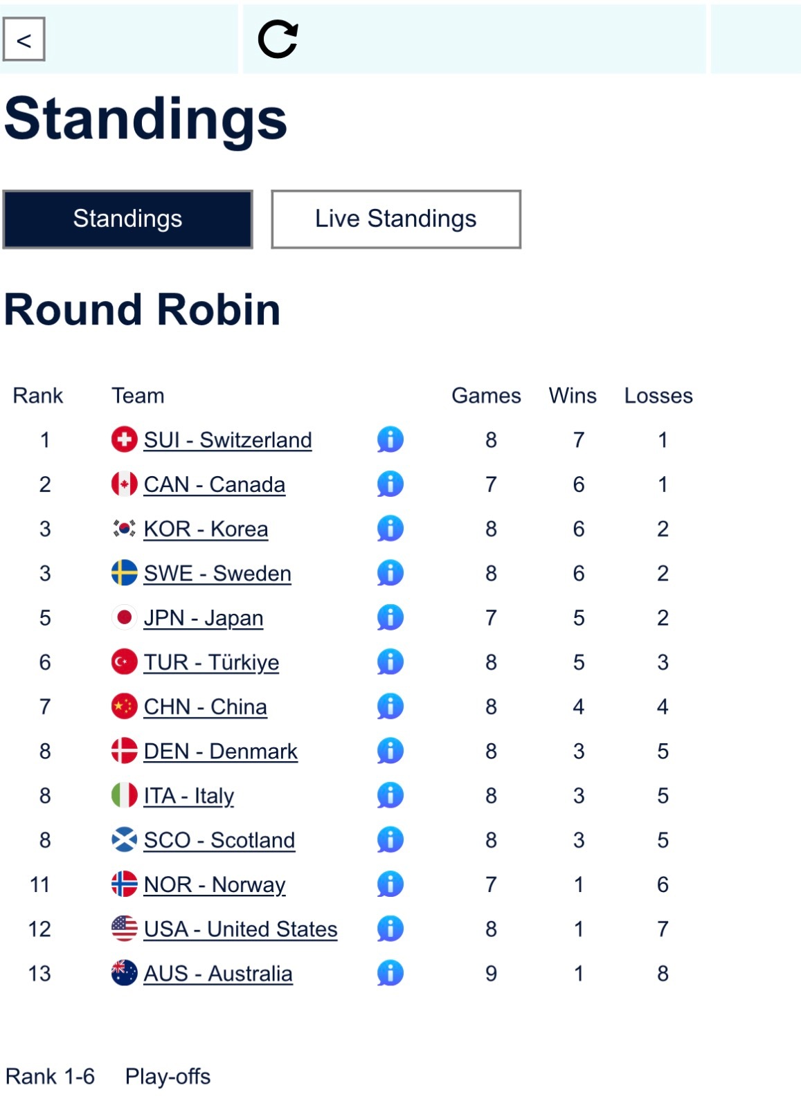
Task: Go to CHN - China team page
Action: 205,707
